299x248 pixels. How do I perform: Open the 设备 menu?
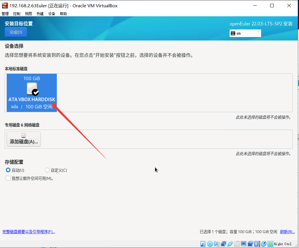pyautogui.click(x=52, y=14)
